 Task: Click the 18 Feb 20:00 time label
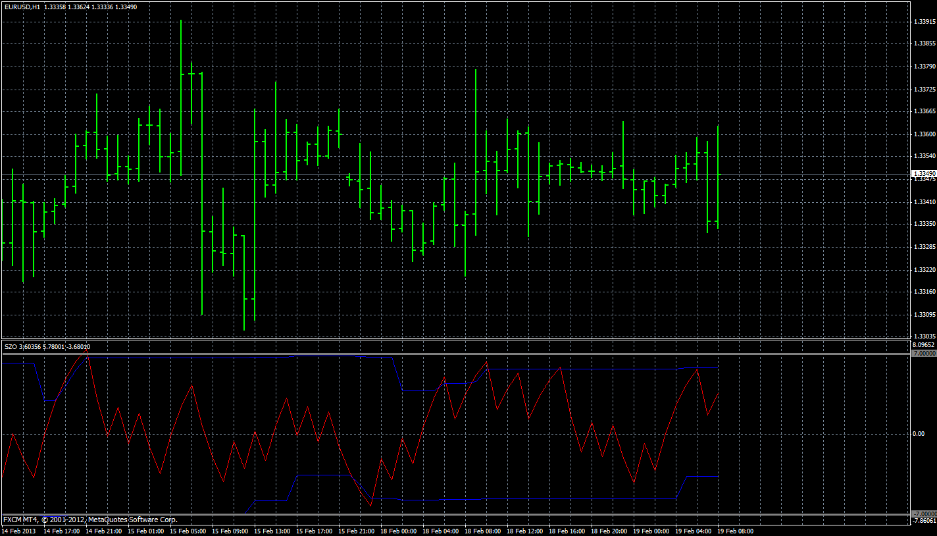point(609,531)
